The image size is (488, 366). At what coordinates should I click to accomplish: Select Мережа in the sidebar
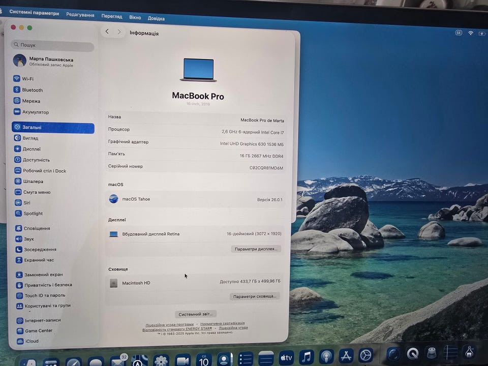27,101
